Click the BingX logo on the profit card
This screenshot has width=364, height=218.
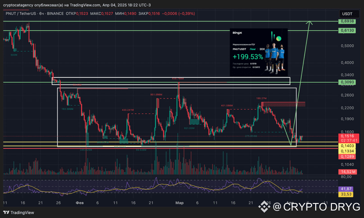pos(237,33)
